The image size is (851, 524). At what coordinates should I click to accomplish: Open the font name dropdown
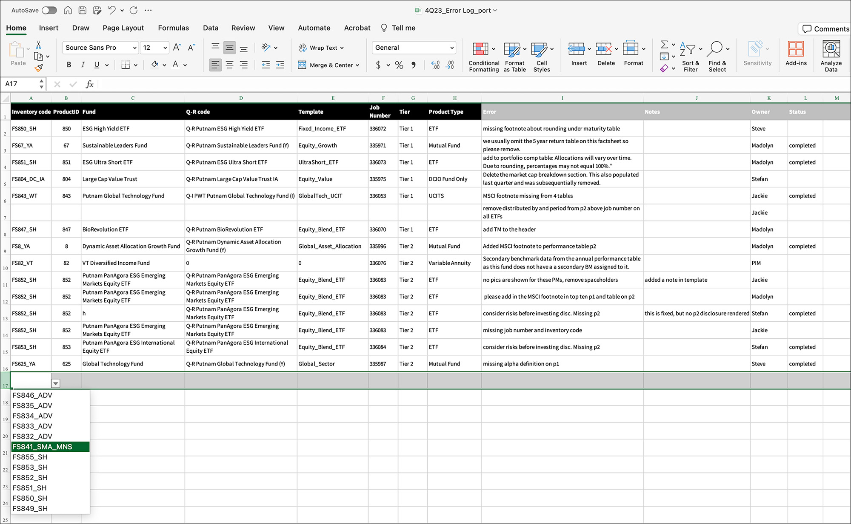point(134,48)
